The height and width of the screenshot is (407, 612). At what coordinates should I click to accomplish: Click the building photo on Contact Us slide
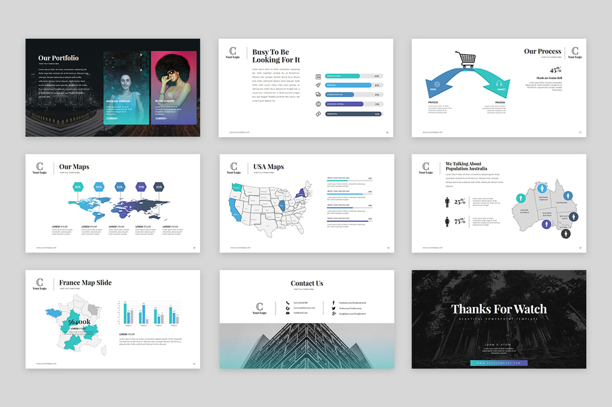307,346
